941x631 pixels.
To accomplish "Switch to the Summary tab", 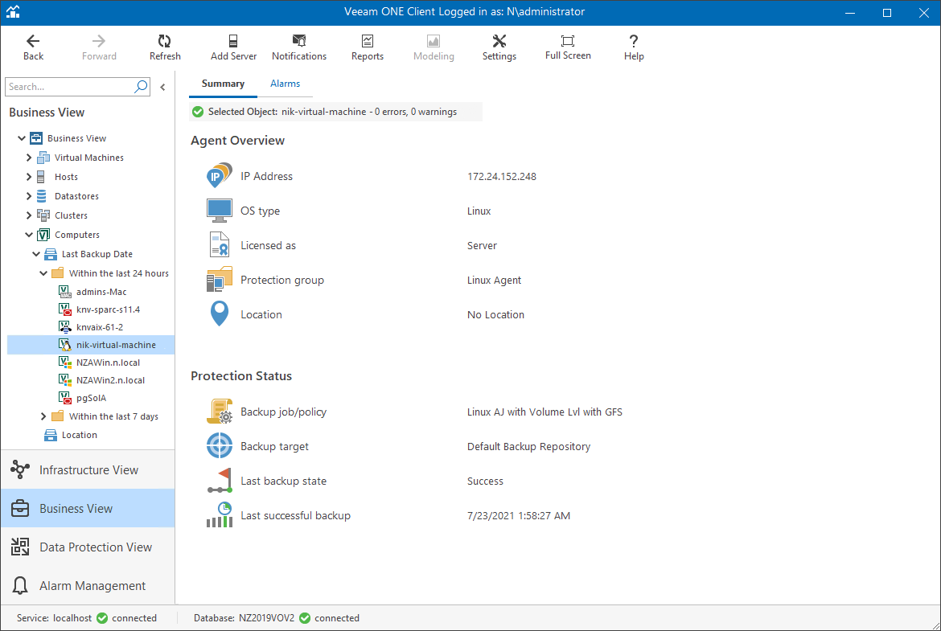I will click(x=223, y=84).
